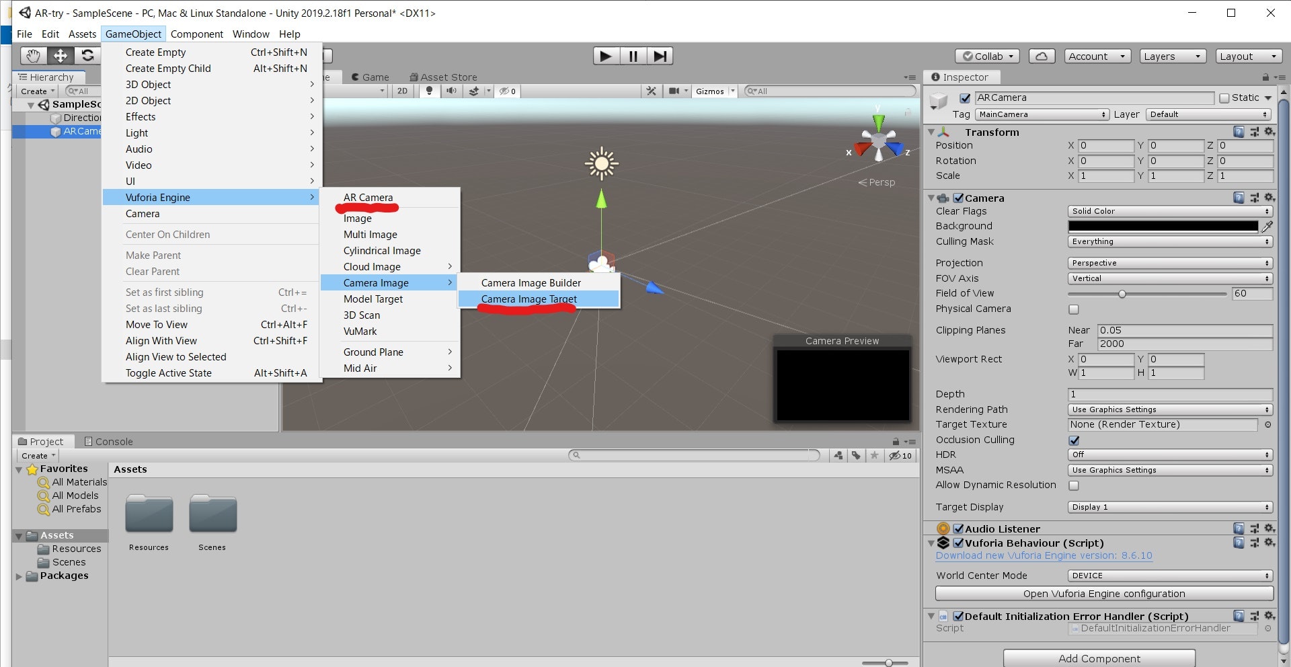Toggle hidden packages visibility count

[x=900, y=455]
